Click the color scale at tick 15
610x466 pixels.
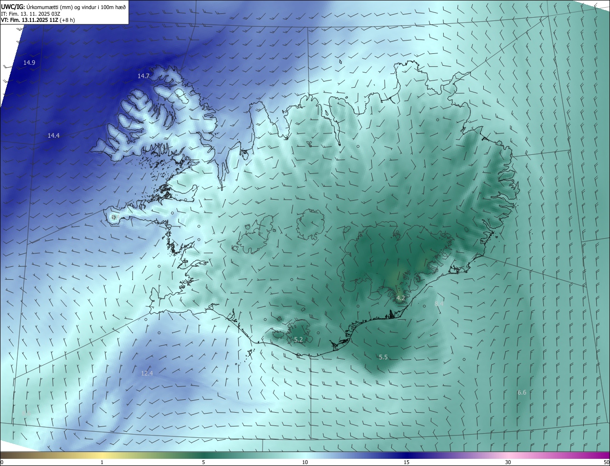tap(407, 462)
